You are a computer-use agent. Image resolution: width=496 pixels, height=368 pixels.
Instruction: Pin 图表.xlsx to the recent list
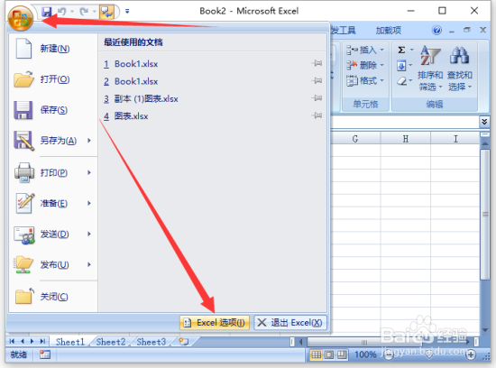click(317, 115)
